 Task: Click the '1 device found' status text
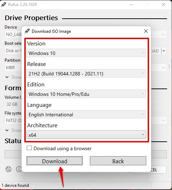(x=15, y=185)
